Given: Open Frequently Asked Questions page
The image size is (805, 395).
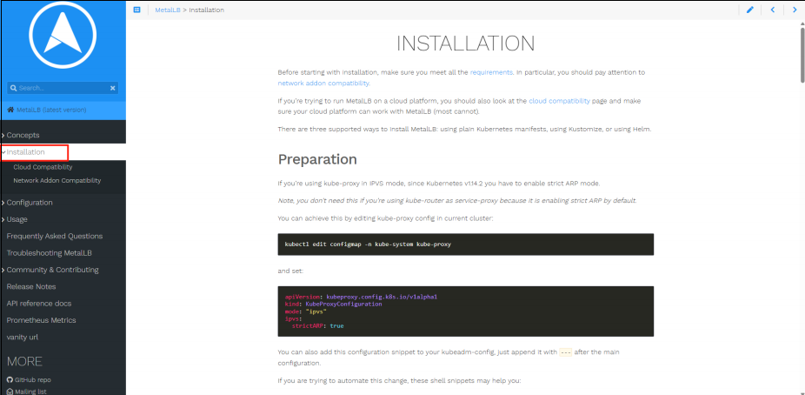Looking at the screenshot, I should click(x=55, y=237).
